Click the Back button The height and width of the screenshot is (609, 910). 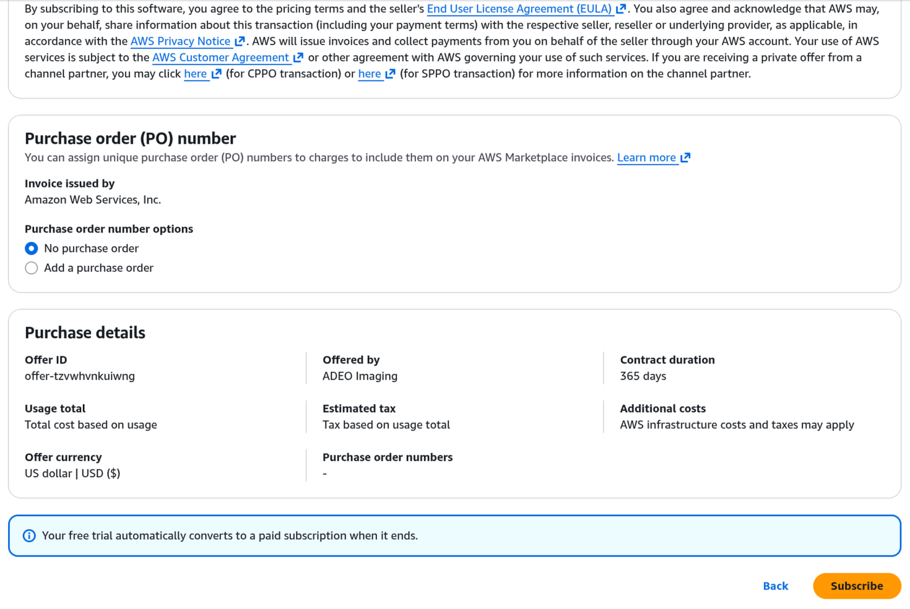point(776,586)
